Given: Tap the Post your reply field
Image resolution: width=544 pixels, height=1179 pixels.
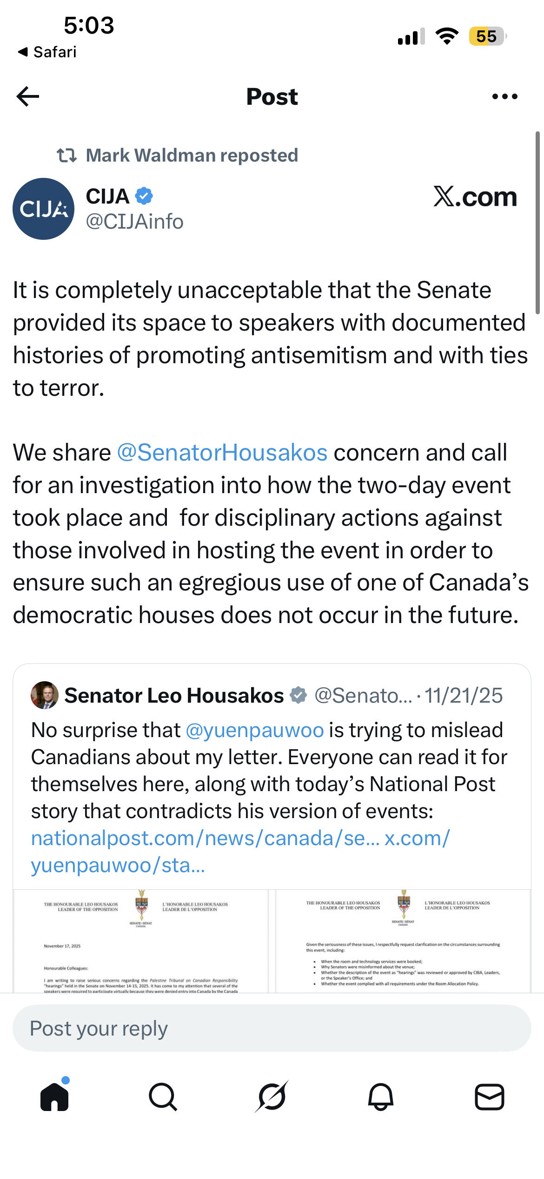Looking at the screenshot, I should click(x=272, y=1028).
